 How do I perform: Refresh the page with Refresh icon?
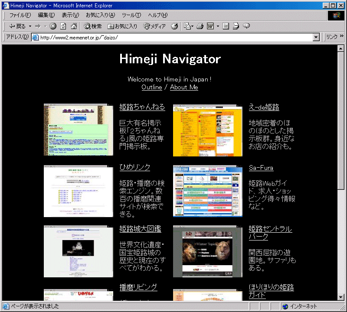click(x=63, y=26)
